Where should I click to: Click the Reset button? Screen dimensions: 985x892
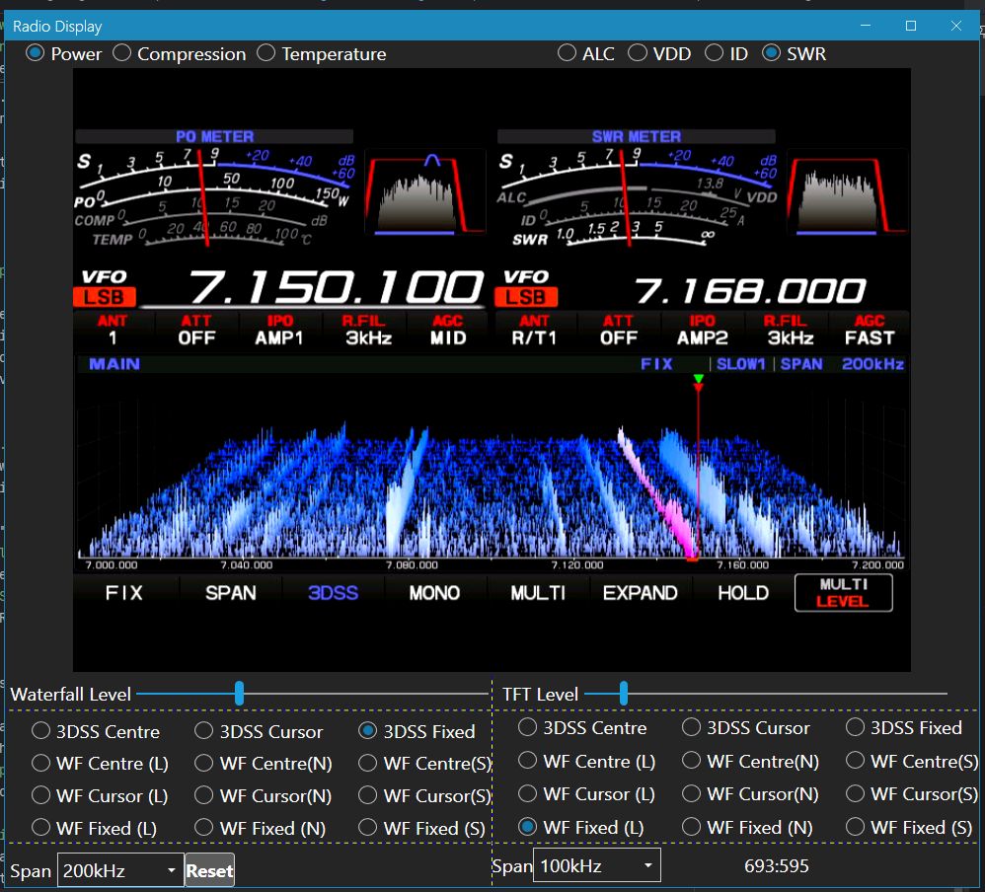210,870
